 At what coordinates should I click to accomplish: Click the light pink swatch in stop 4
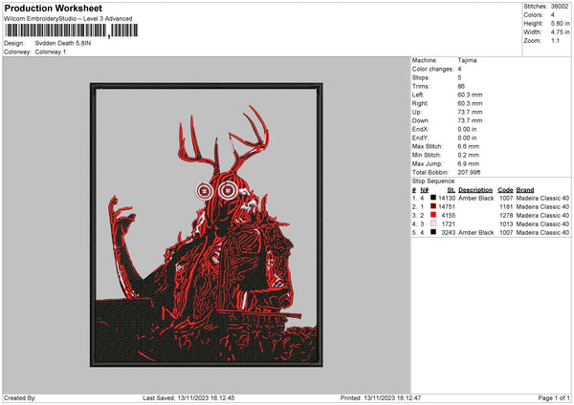tap(432, 224)
